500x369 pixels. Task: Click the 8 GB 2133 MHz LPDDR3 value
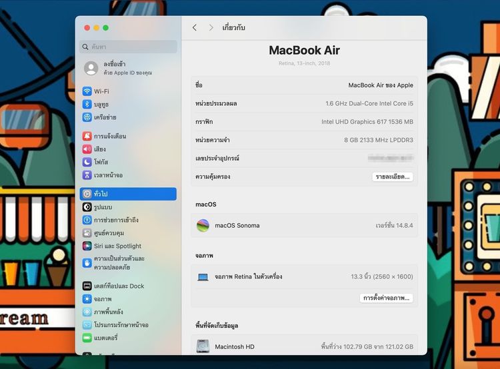(379, 140)
